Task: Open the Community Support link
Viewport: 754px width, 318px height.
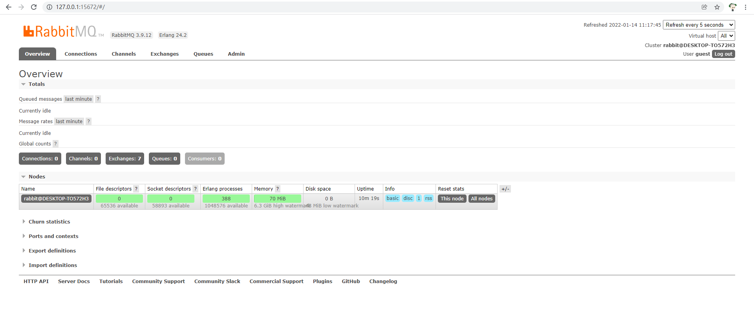Action: pyautogui.click(x=159, y=282)
